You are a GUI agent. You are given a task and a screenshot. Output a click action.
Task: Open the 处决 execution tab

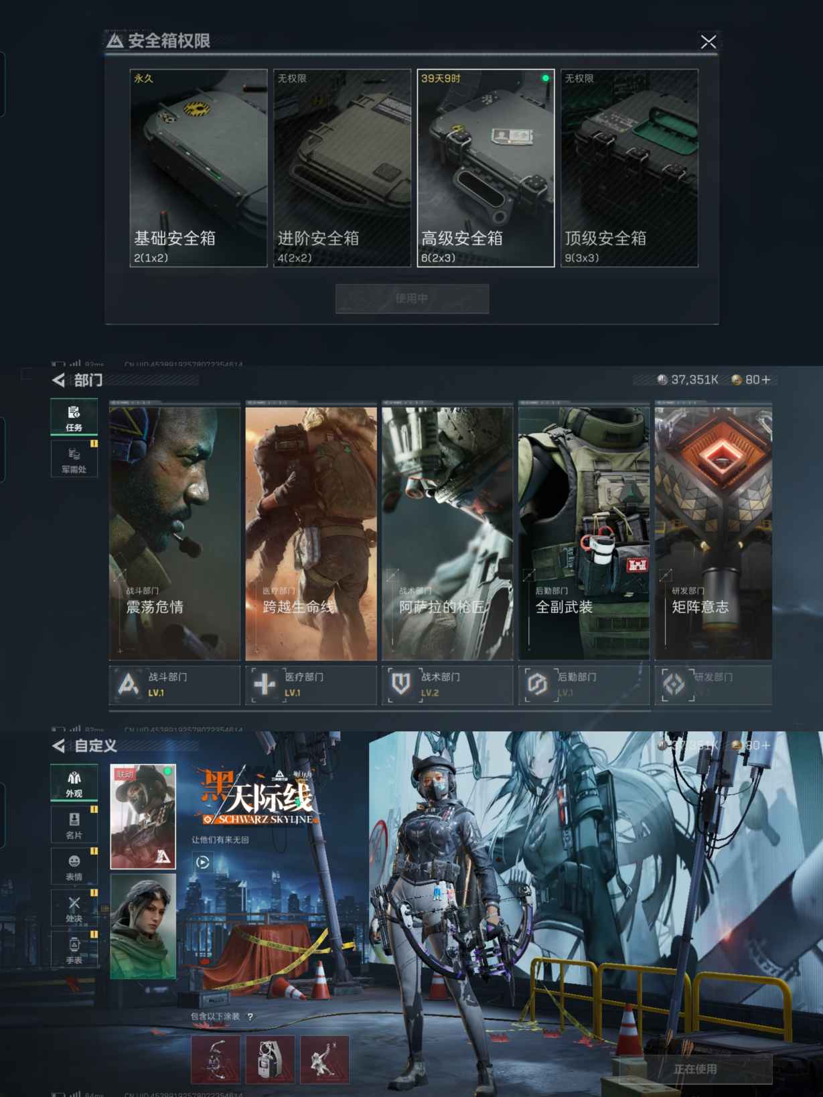point(74,908)
